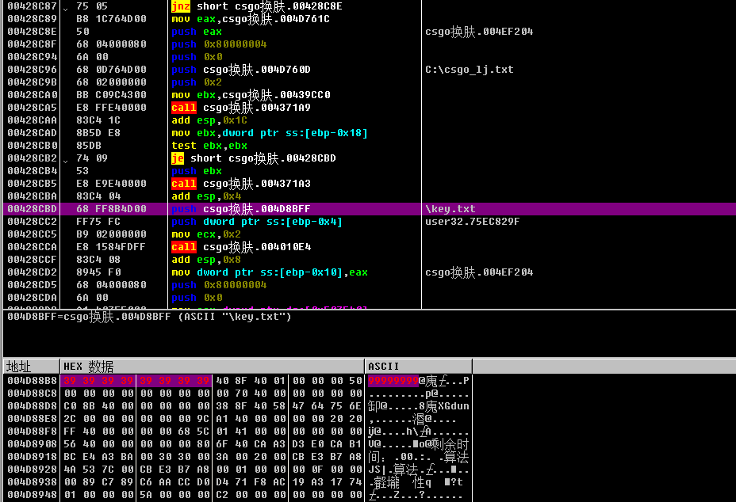
Task: Click the push eax row at 00428C8E
Action: [x=369, y=32]
